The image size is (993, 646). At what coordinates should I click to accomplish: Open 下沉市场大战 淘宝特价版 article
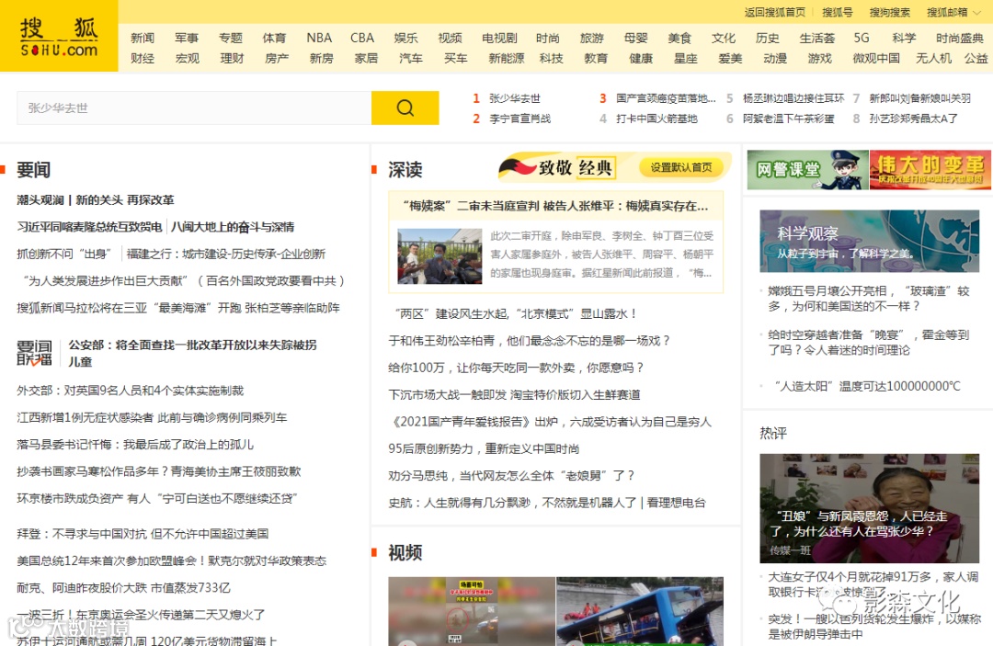pos(514,395)
